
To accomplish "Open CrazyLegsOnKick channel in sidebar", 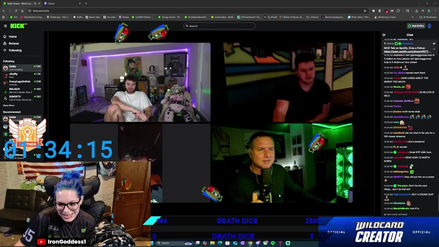I will (22, 83).
